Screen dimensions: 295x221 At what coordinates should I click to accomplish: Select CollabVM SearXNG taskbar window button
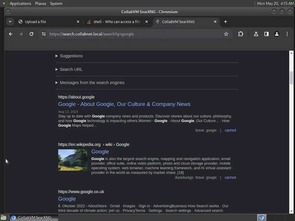34,218
